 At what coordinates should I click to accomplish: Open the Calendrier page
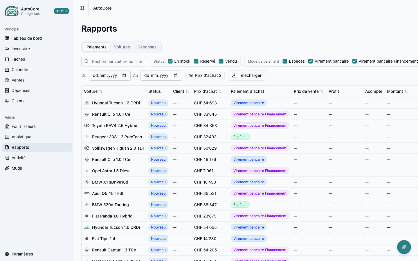pos(21,70)
